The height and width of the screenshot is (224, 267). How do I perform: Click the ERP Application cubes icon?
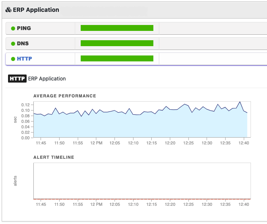(x=8, y=10)
